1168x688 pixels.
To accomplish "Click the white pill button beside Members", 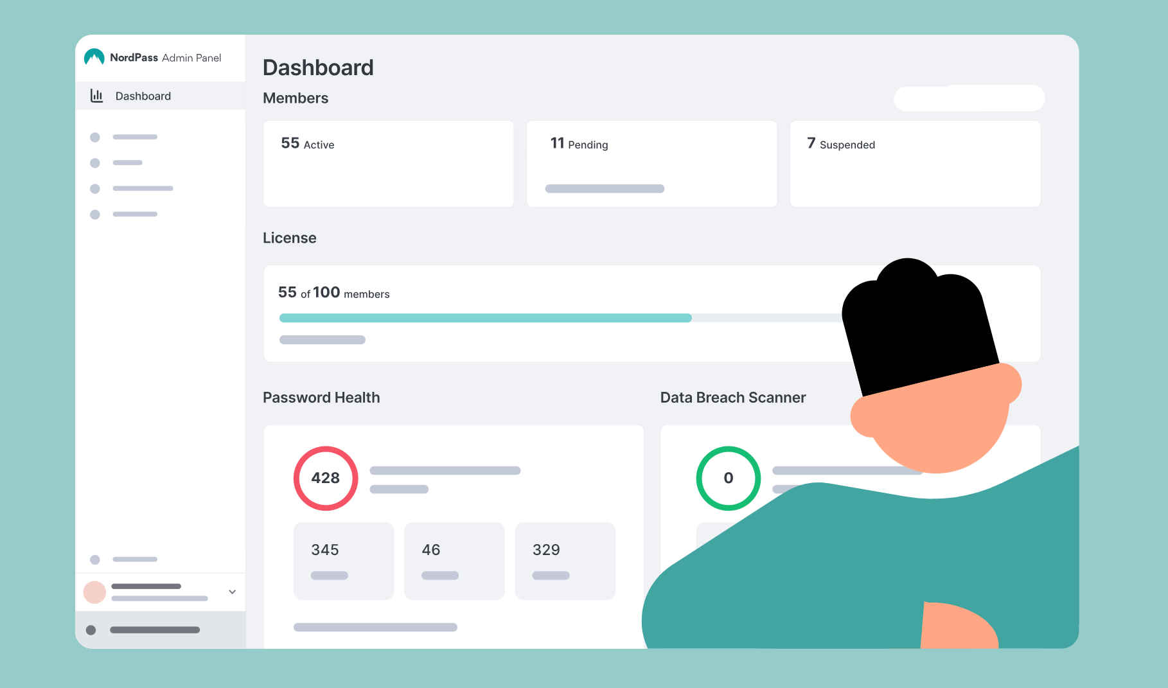I will pos(968,98).
